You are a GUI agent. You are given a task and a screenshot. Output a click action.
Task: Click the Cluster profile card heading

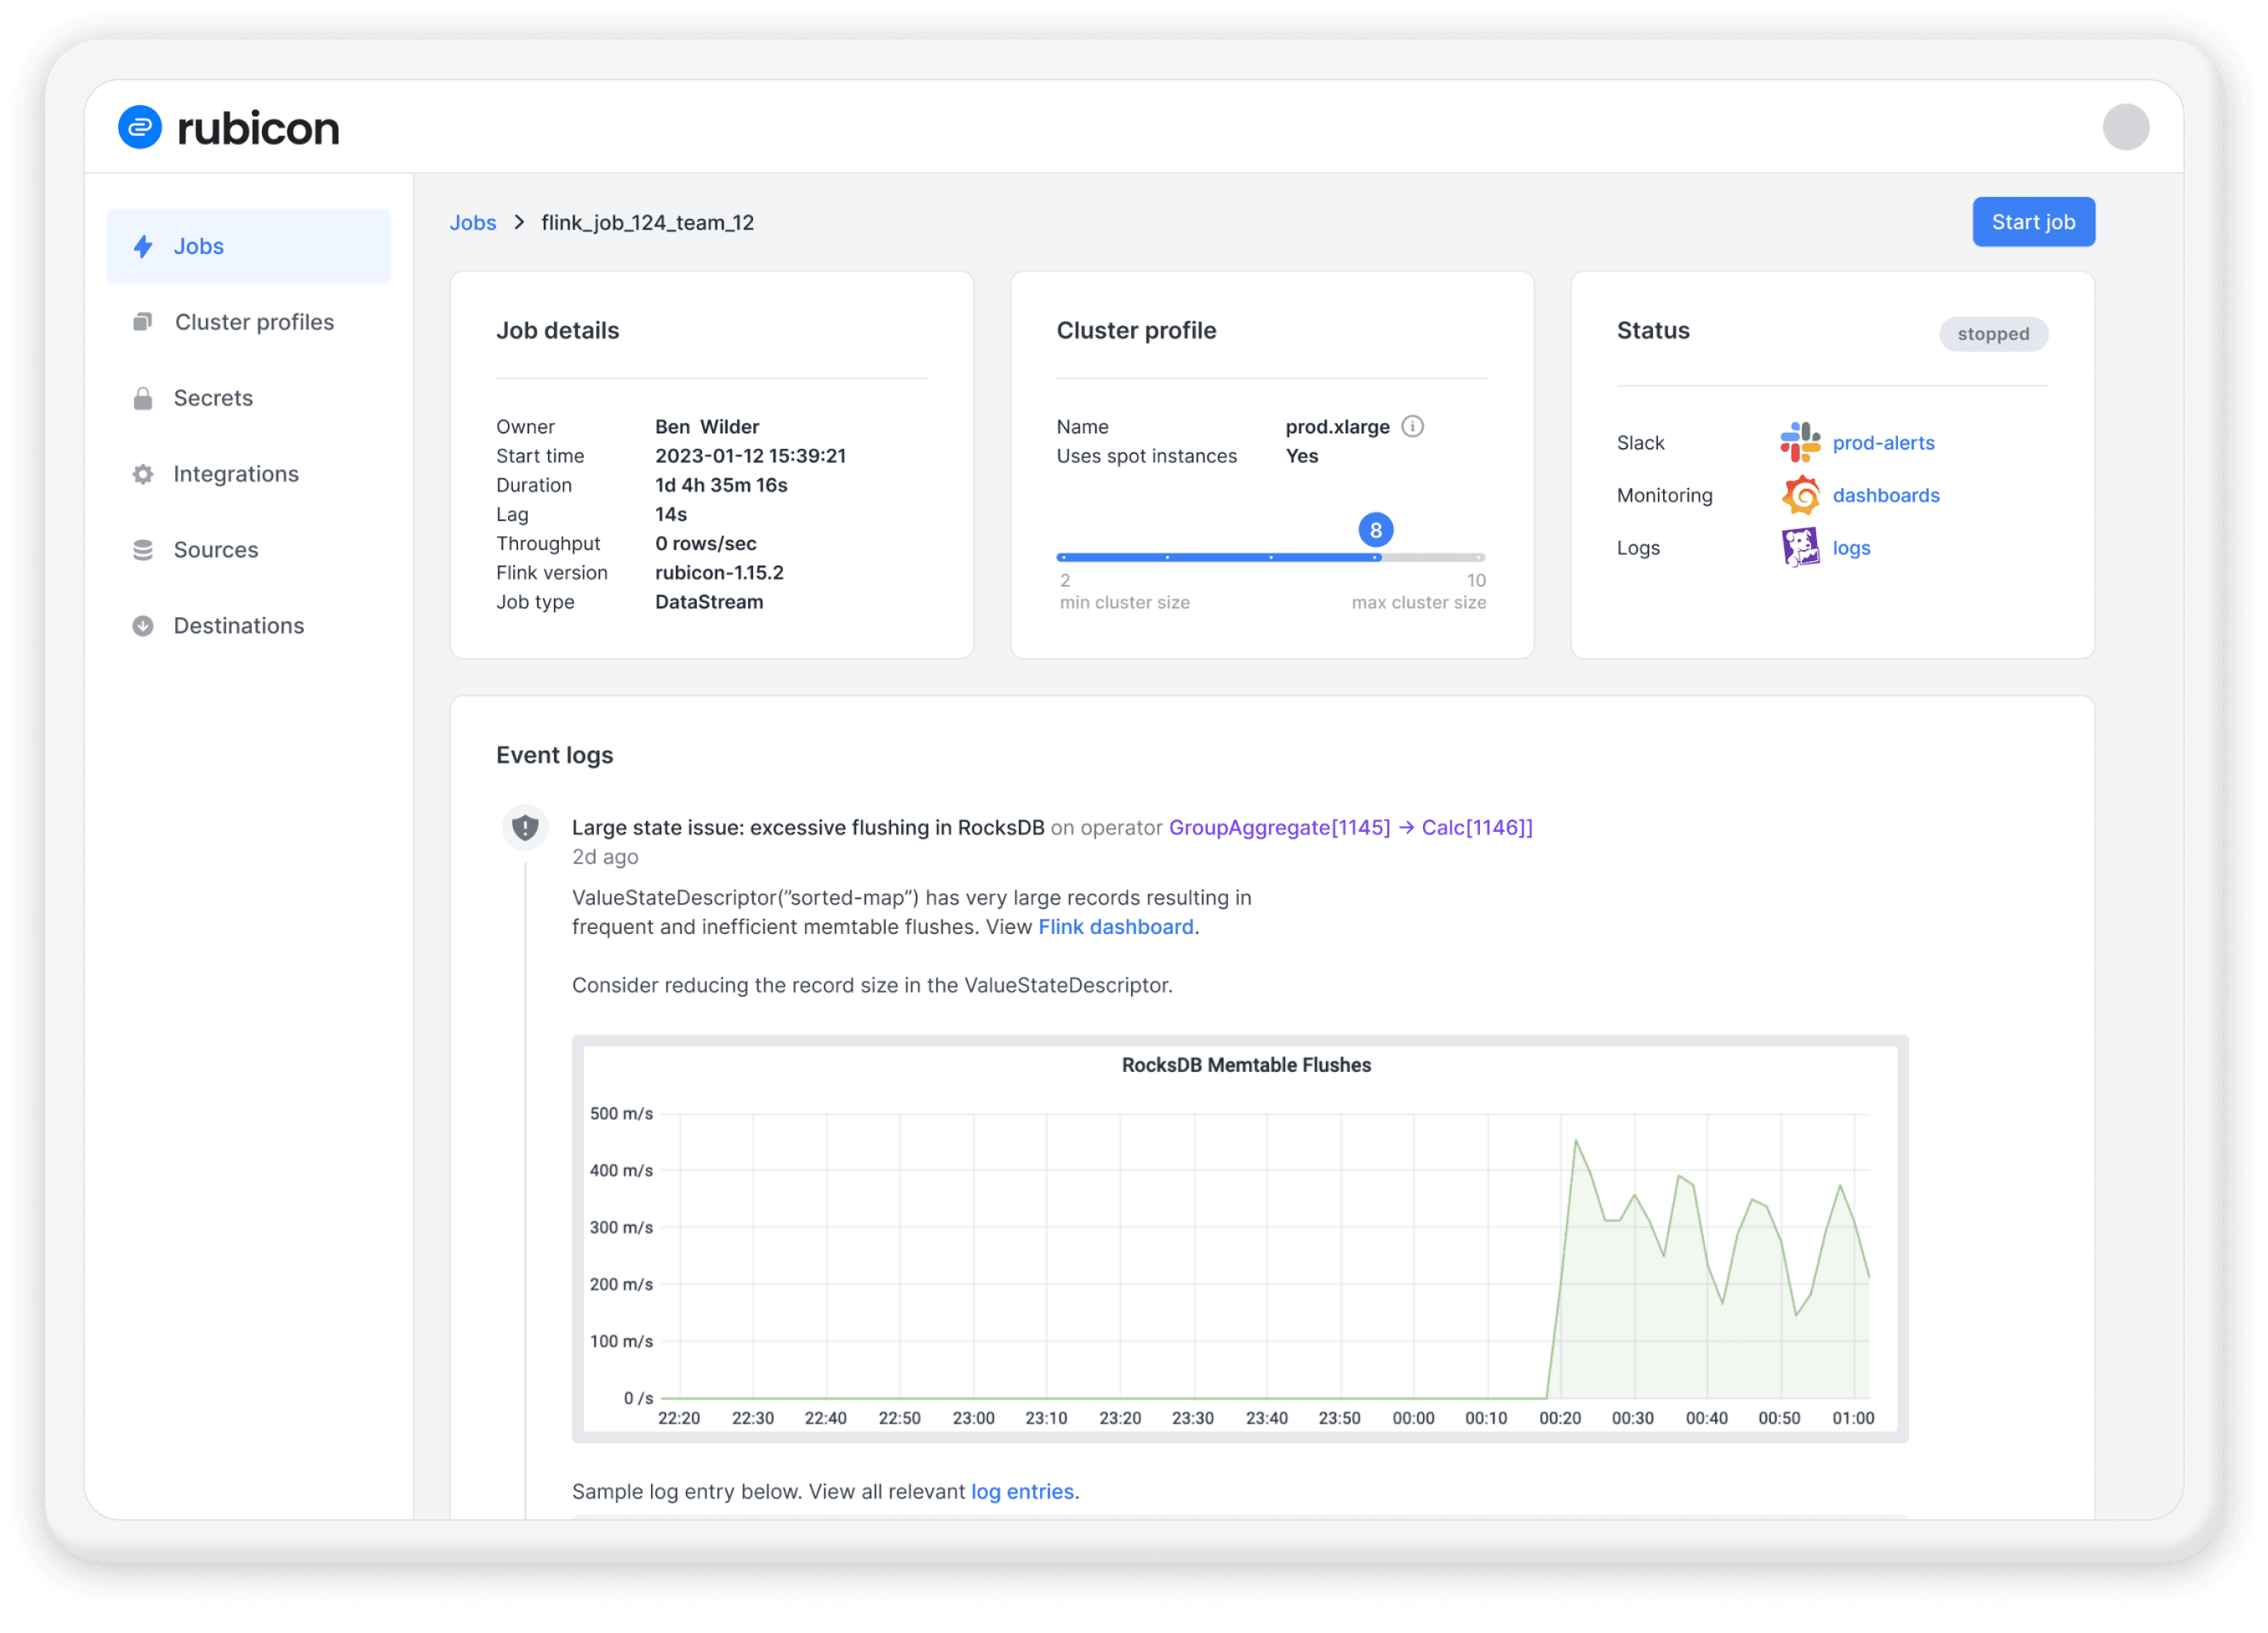tap(1136, 330)
